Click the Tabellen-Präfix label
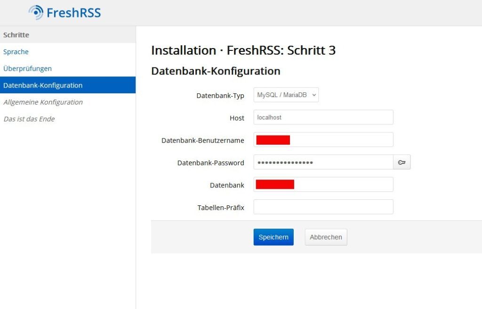Screen dimensions: 482x309 click(x=221, y=207)
